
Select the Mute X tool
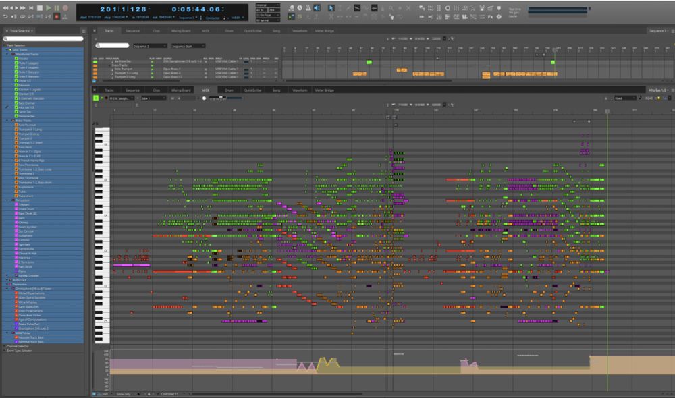click(x=408, y=7)
